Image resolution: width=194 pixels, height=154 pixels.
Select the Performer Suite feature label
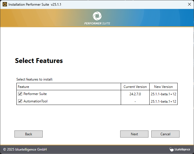pos(35,94)
